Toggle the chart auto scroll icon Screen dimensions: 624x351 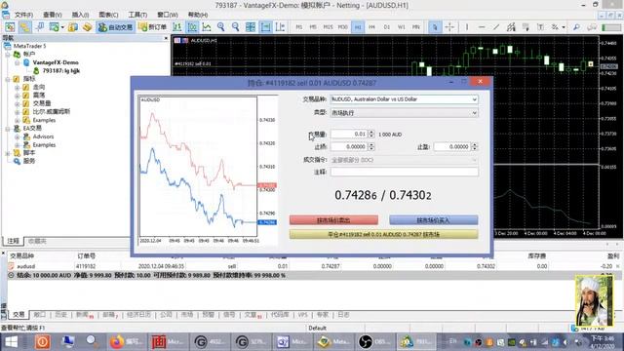coord(265,27)
